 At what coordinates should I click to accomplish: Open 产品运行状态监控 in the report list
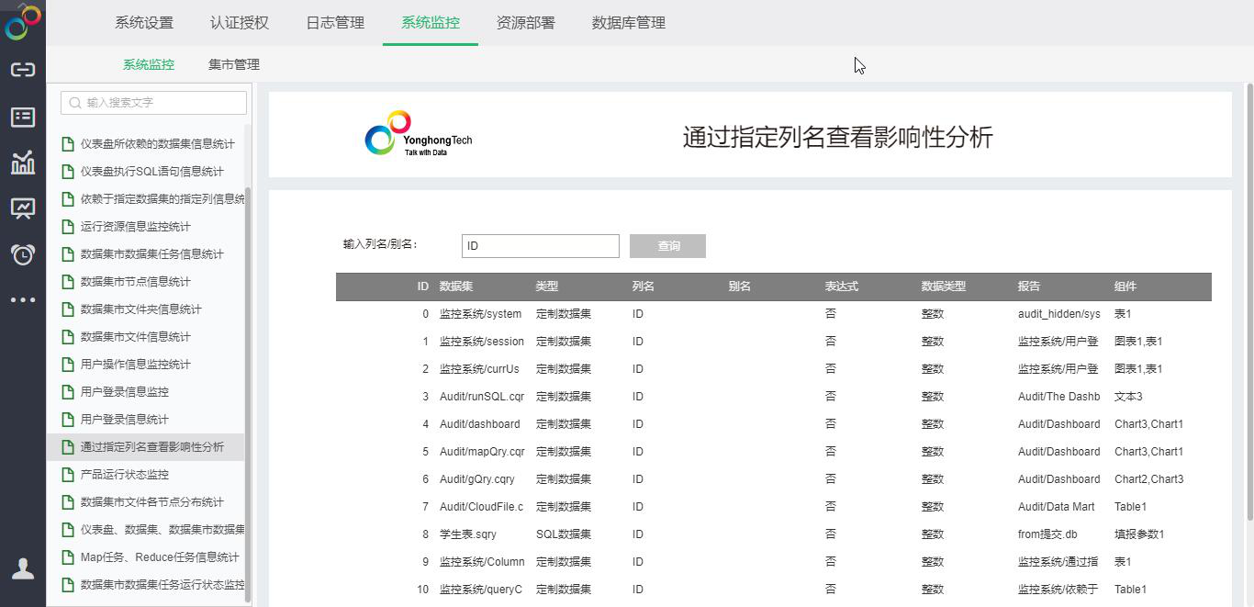tap(125, 475)
